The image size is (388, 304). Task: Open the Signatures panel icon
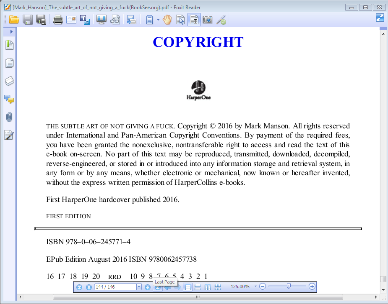point(9,135)
